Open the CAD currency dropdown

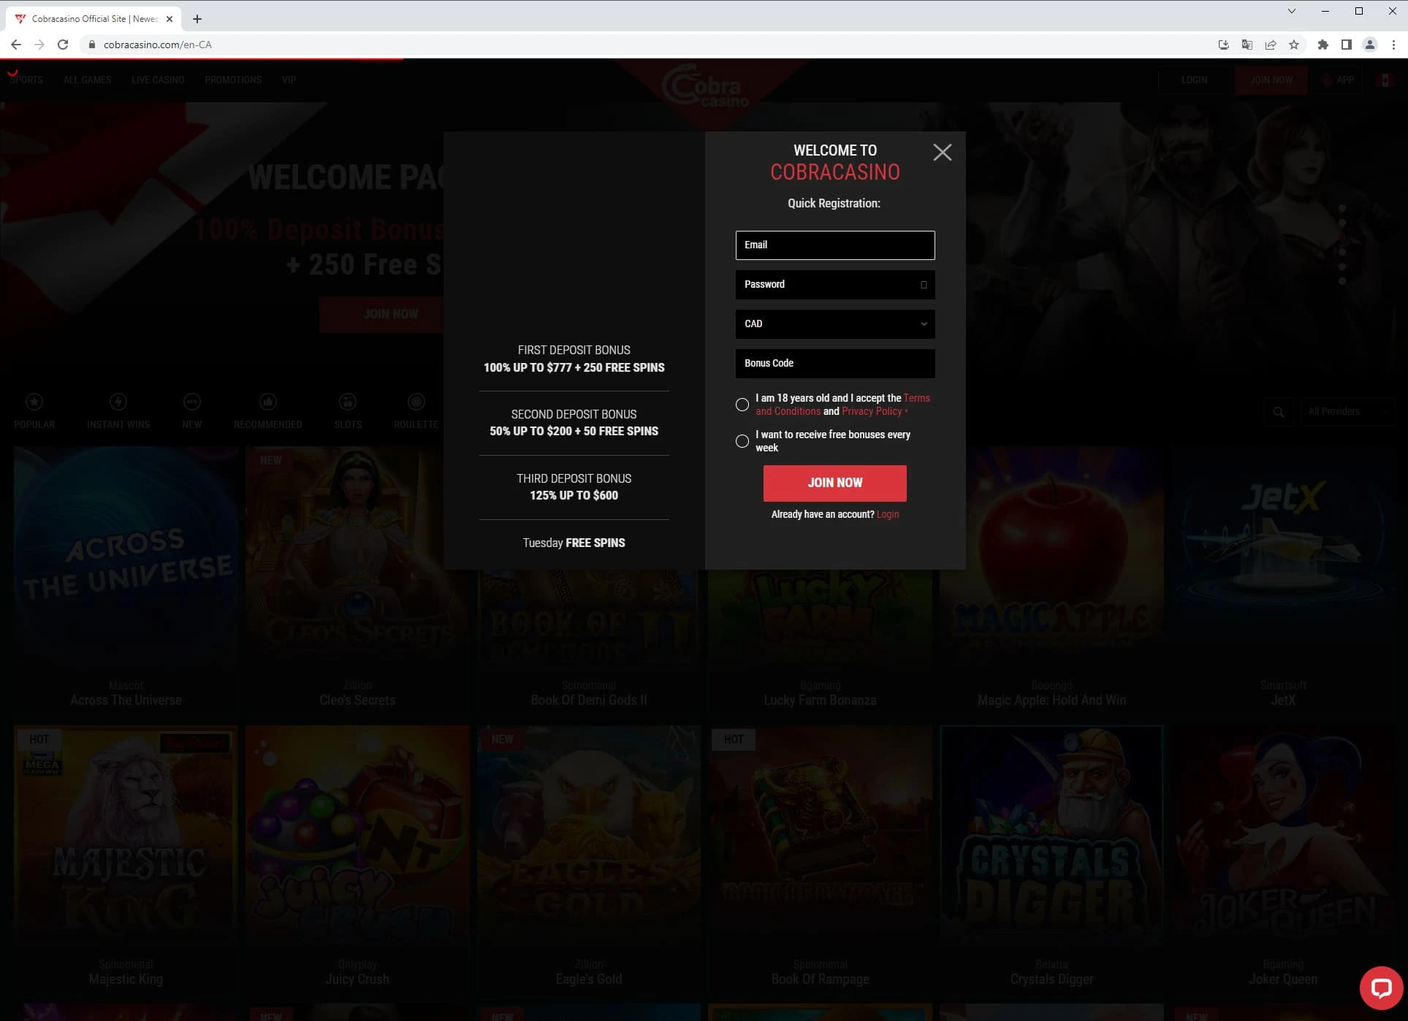(x=834, y=324)
